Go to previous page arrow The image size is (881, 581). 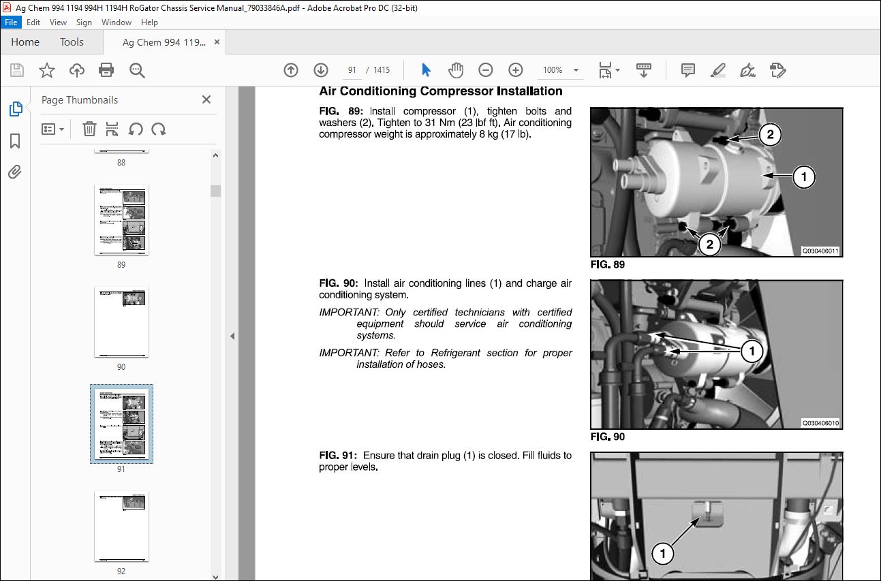291,70
